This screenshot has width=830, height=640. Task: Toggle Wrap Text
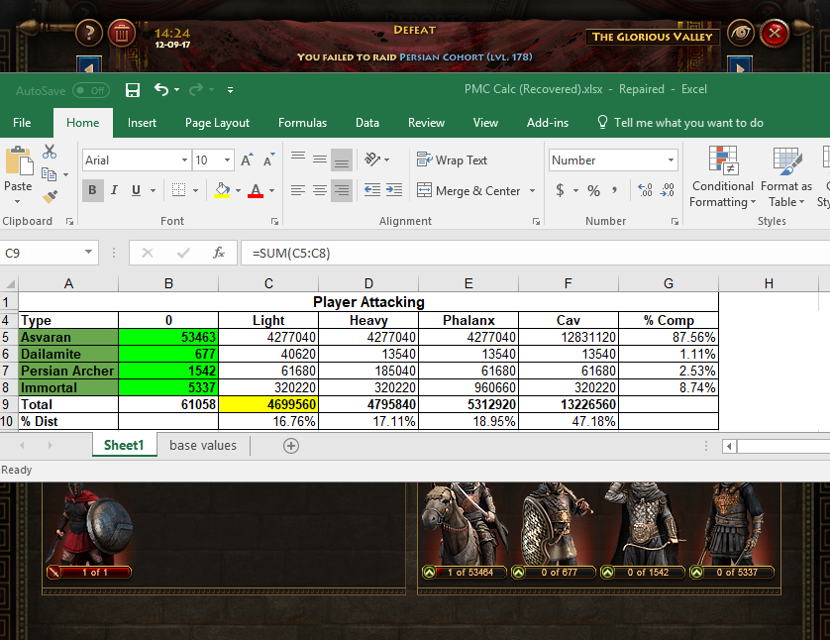point(452,160)
